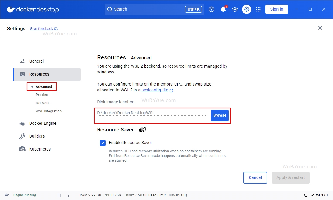
Task: Open Docker Engine settings
Action: [47, 123]
